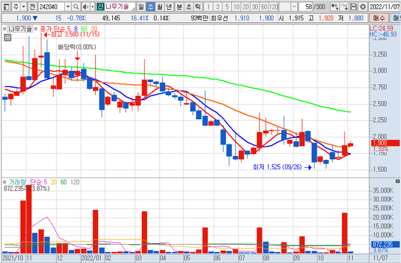Switch chart to yearly 년 period

pos(169,7)
